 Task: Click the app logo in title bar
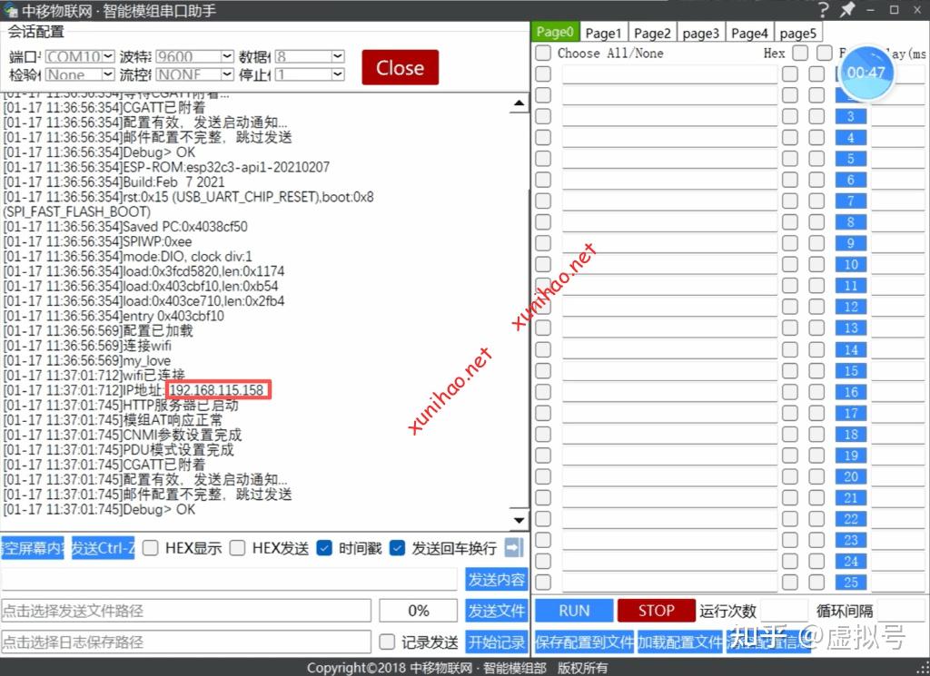click(11, 11)
